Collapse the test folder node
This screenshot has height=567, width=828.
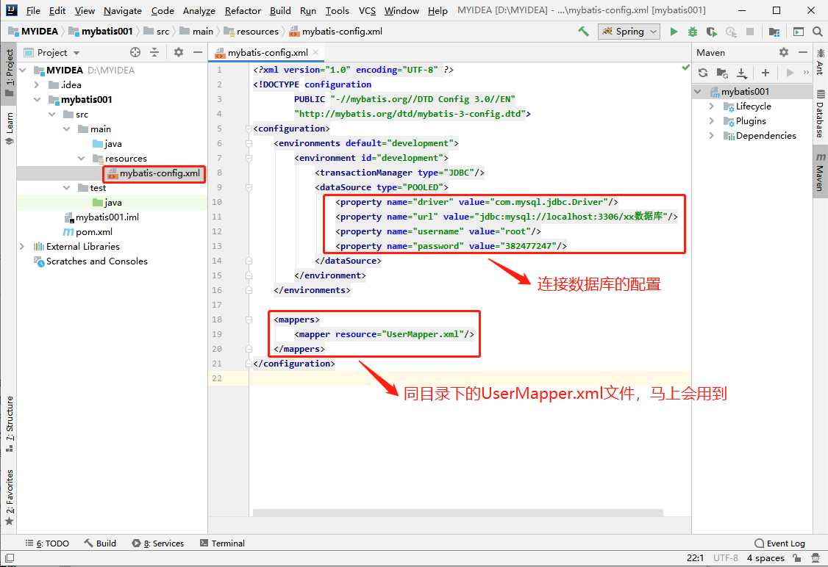pyautogui.click(x=66, y=188)
